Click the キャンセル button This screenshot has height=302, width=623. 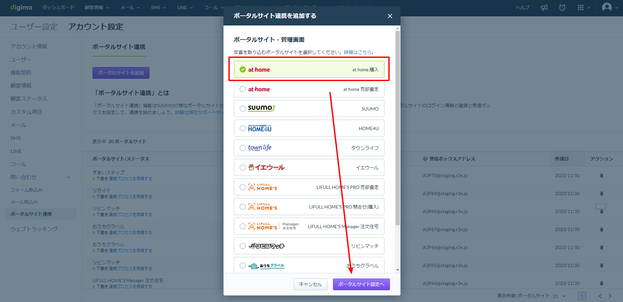(310, 284)
